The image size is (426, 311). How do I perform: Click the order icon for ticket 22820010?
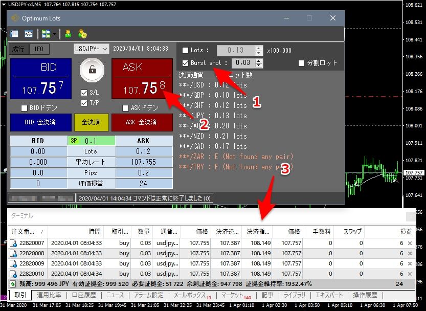coord(13,274)
